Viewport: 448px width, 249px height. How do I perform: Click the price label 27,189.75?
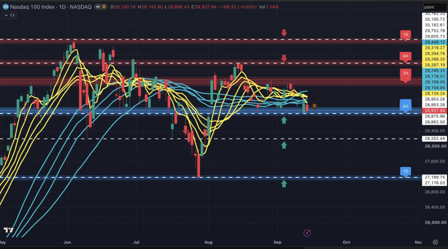coord(434,177)
